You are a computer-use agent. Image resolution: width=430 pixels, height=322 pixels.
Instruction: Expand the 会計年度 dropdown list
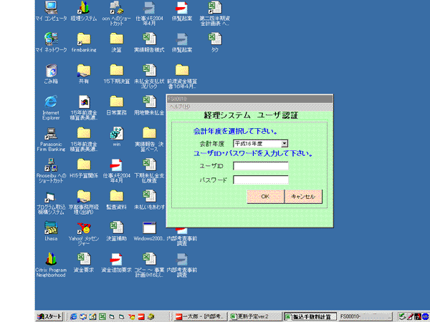[x=284, y=144]
